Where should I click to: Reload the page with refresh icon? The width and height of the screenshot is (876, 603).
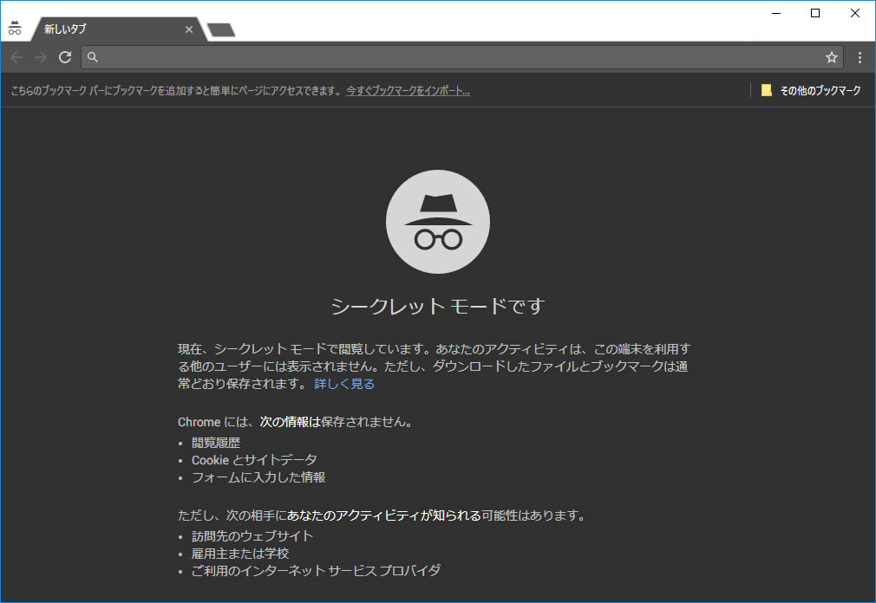tap(65, 57)
